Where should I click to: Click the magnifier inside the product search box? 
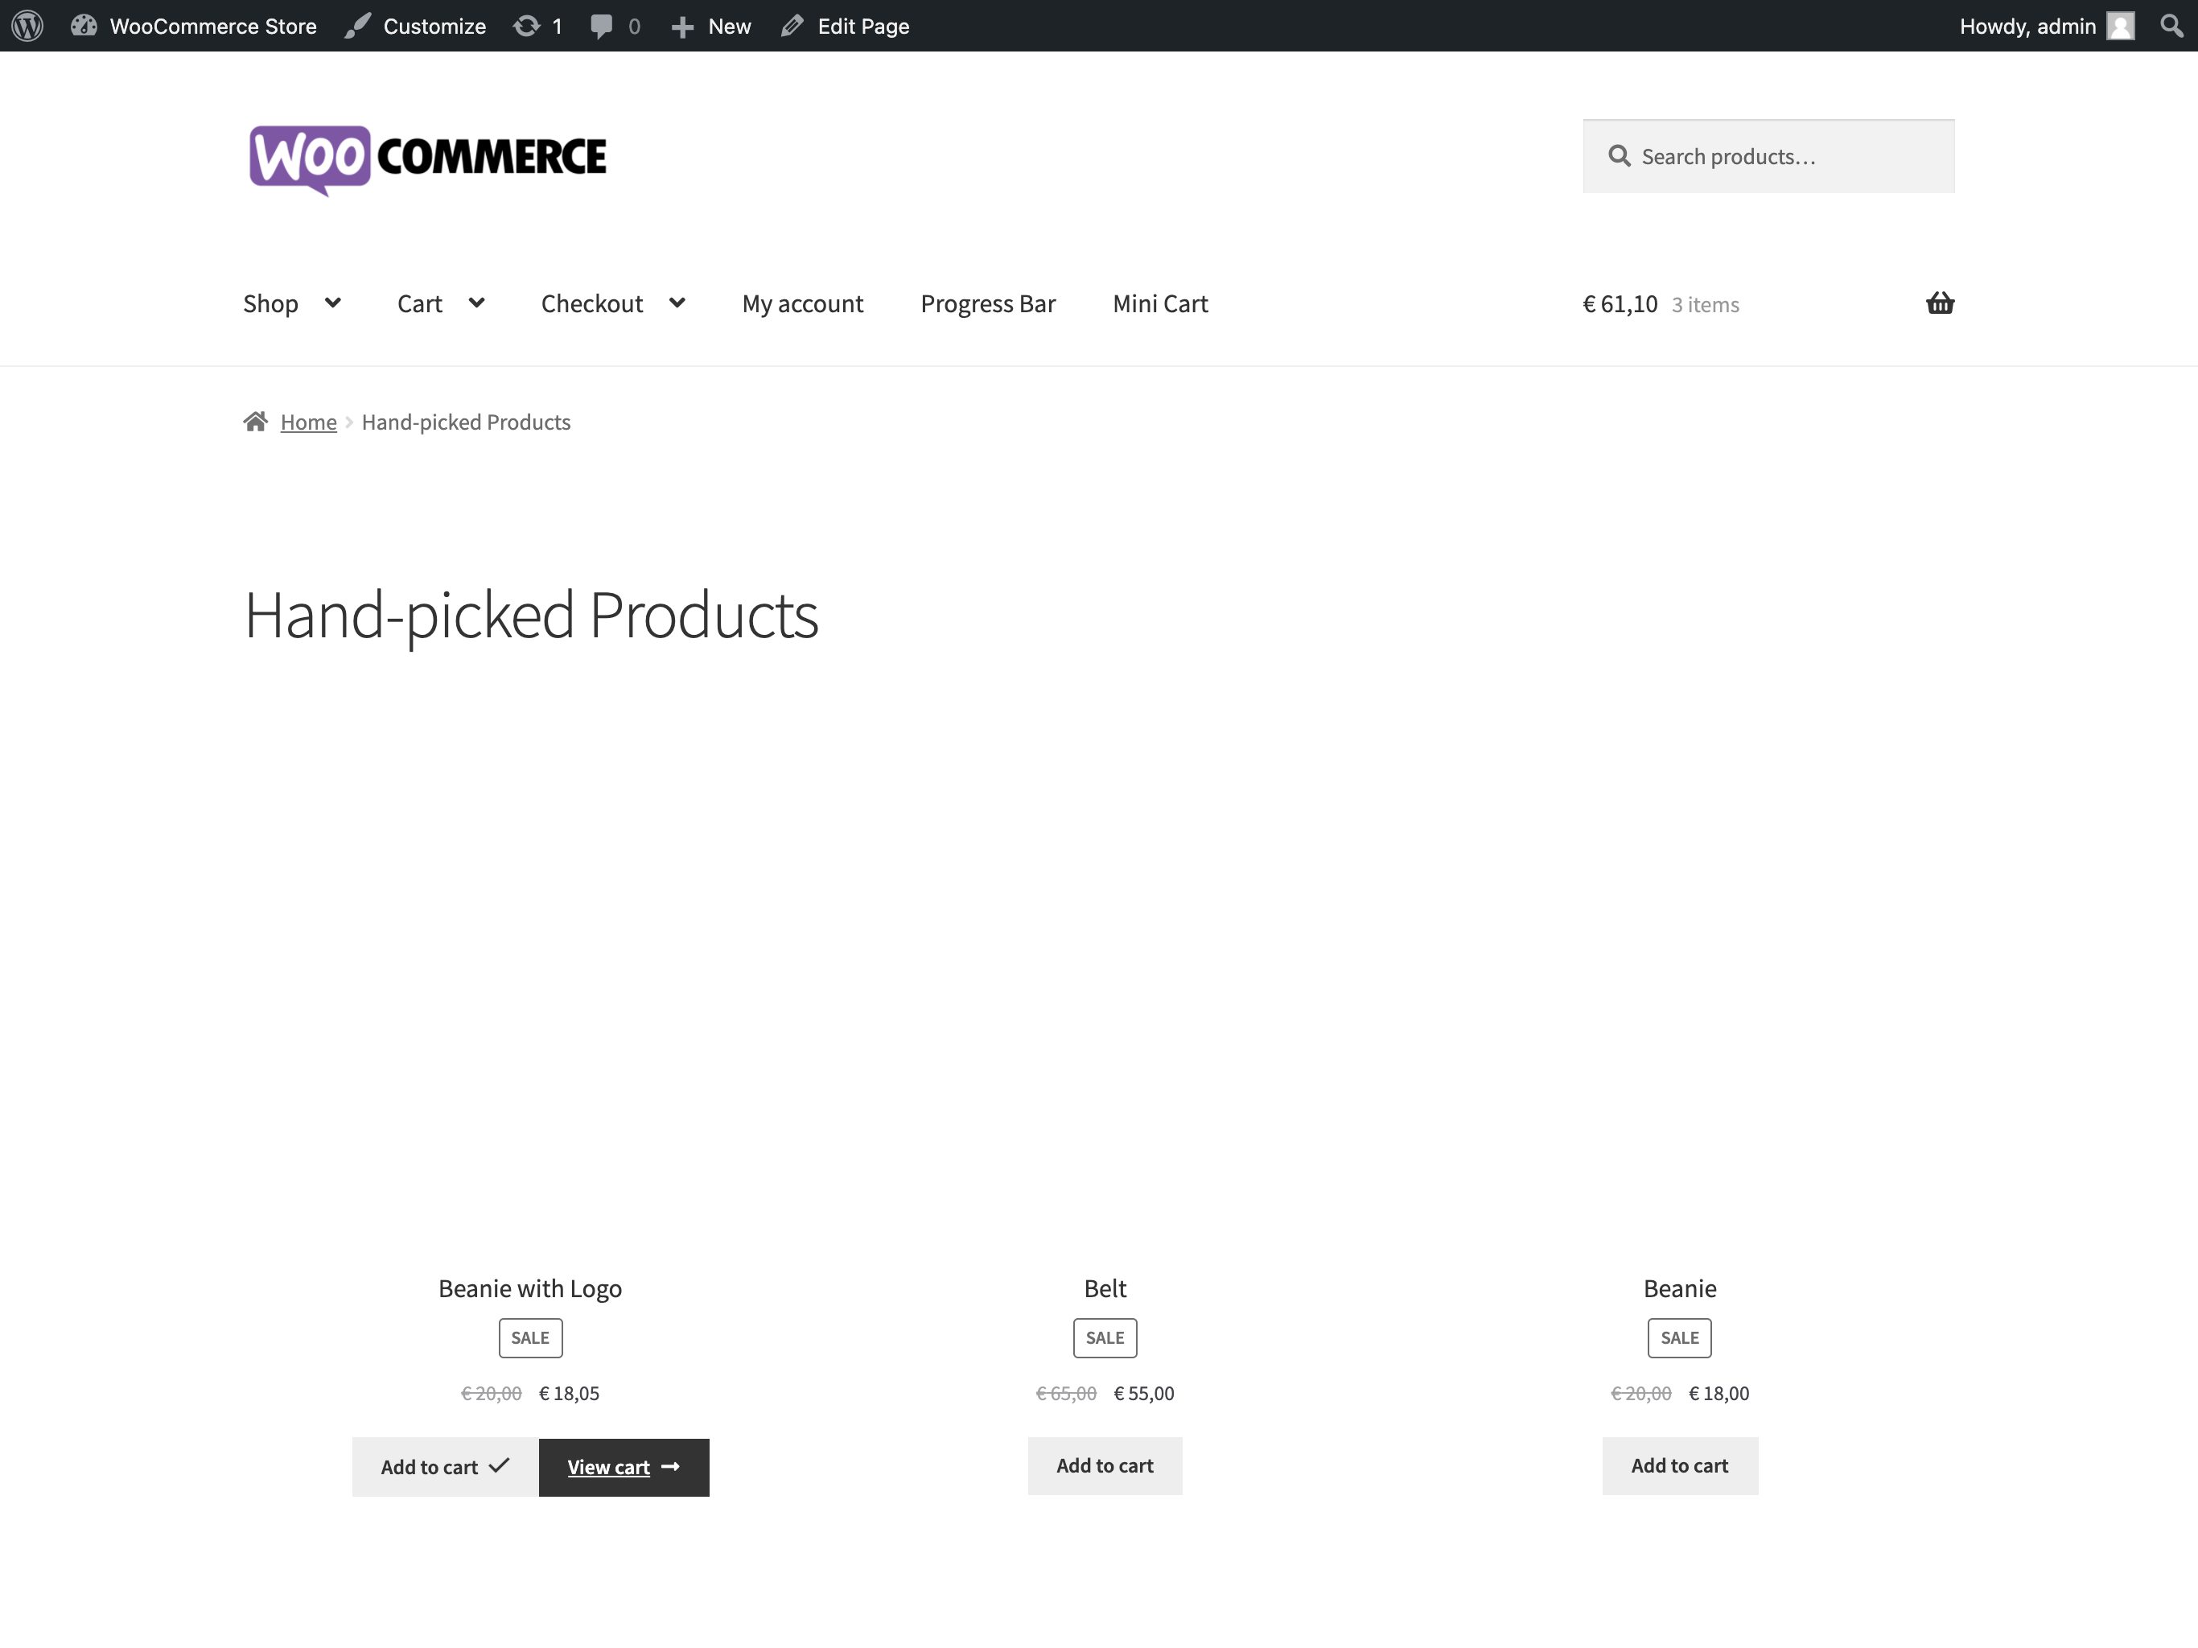coord(1619,156)
